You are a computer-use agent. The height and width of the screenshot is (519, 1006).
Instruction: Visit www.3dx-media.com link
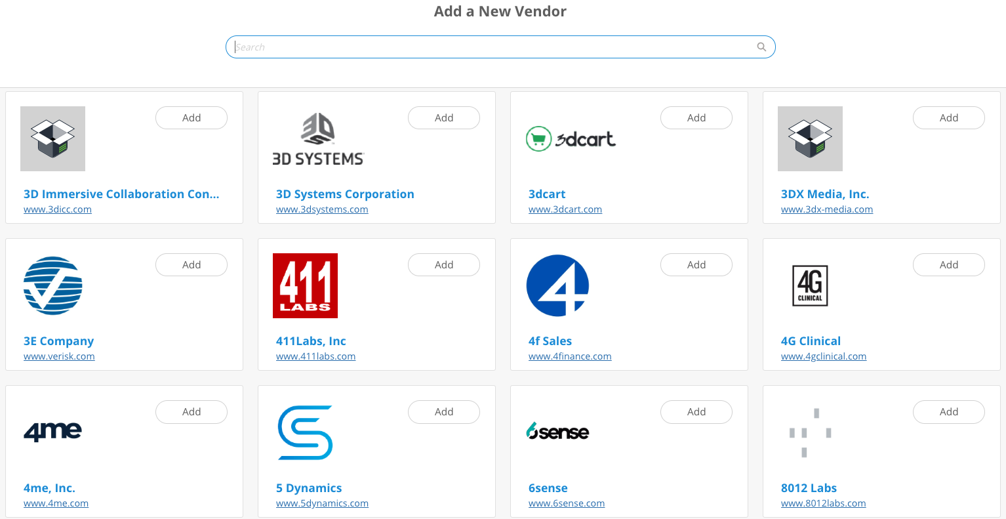827,209
